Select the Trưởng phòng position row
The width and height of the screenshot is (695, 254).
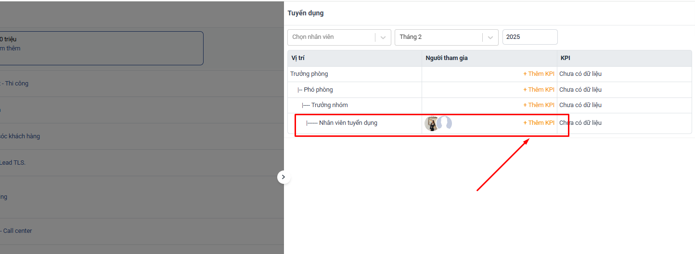[x=309, y=74]
